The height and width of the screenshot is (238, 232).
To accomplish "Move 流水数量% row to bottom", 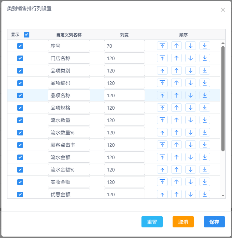I will point(204,132).
